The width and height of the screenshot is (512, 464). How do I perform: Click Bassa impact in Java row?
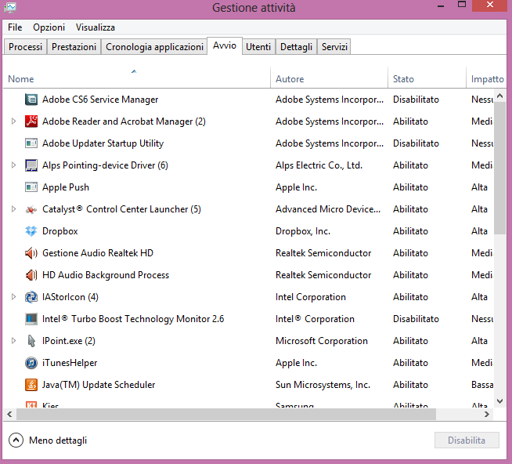click(x=482, y=385)
